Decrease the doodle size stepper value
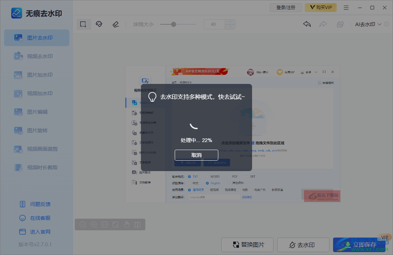393x255 pixels. click(x=230, y=27)
